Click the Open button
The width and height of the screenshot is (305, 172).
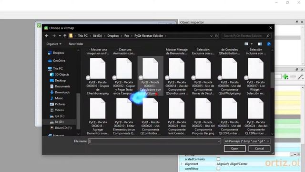click(x=234, y=149)
